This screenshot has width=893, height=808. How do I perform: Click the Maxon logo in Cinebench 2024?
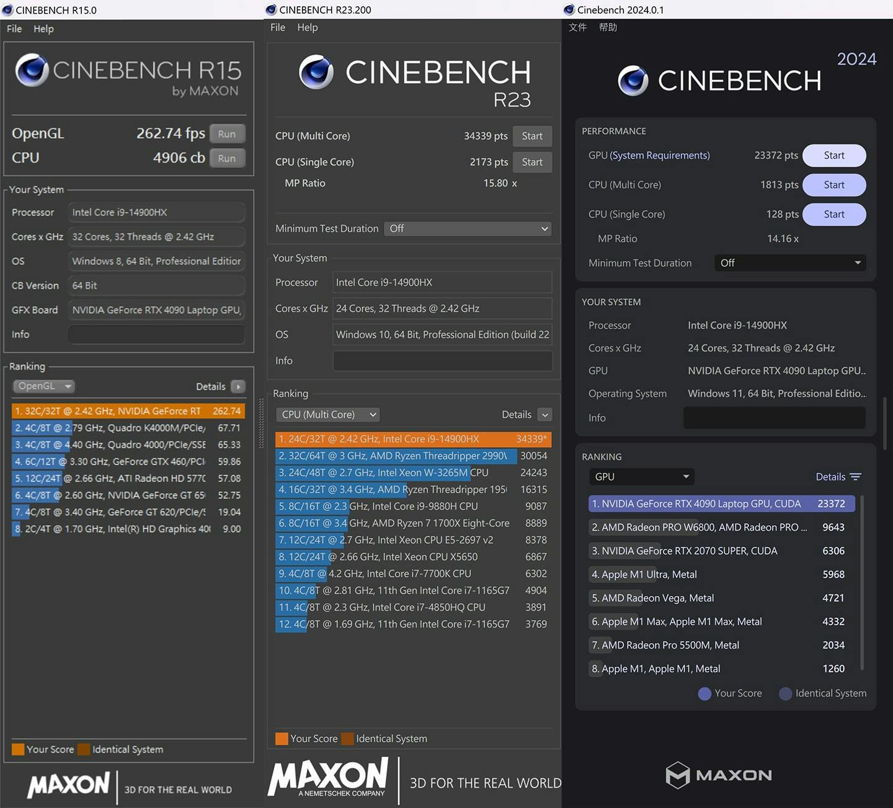(719, 775)
